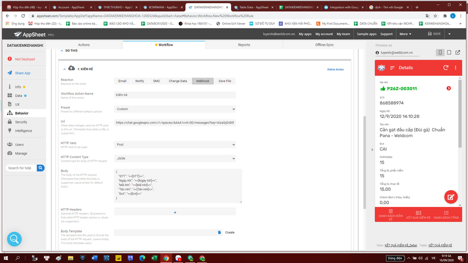This screenshot has height=263, width=468.
Task: Switch to the Workflow tab
Action: tap(164, 45)
